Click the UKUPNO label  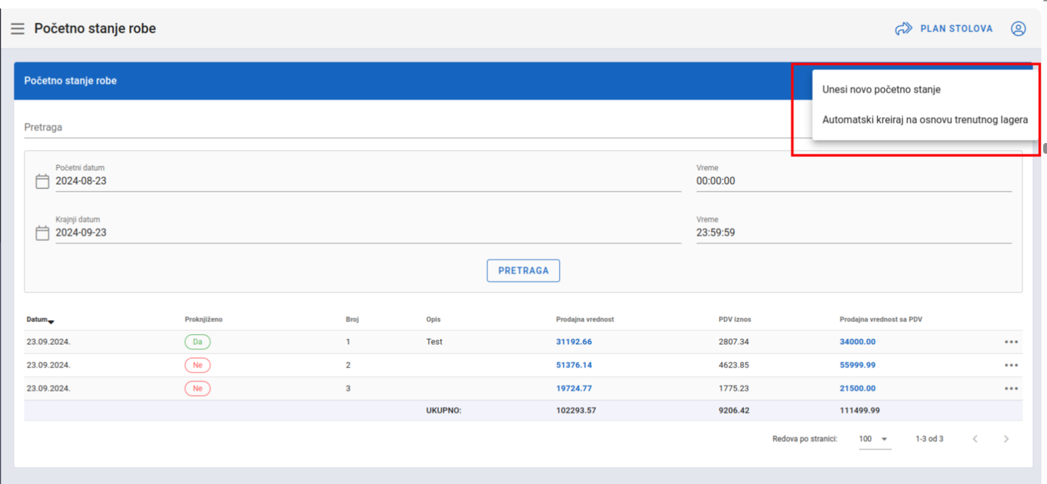coord(444,411)
